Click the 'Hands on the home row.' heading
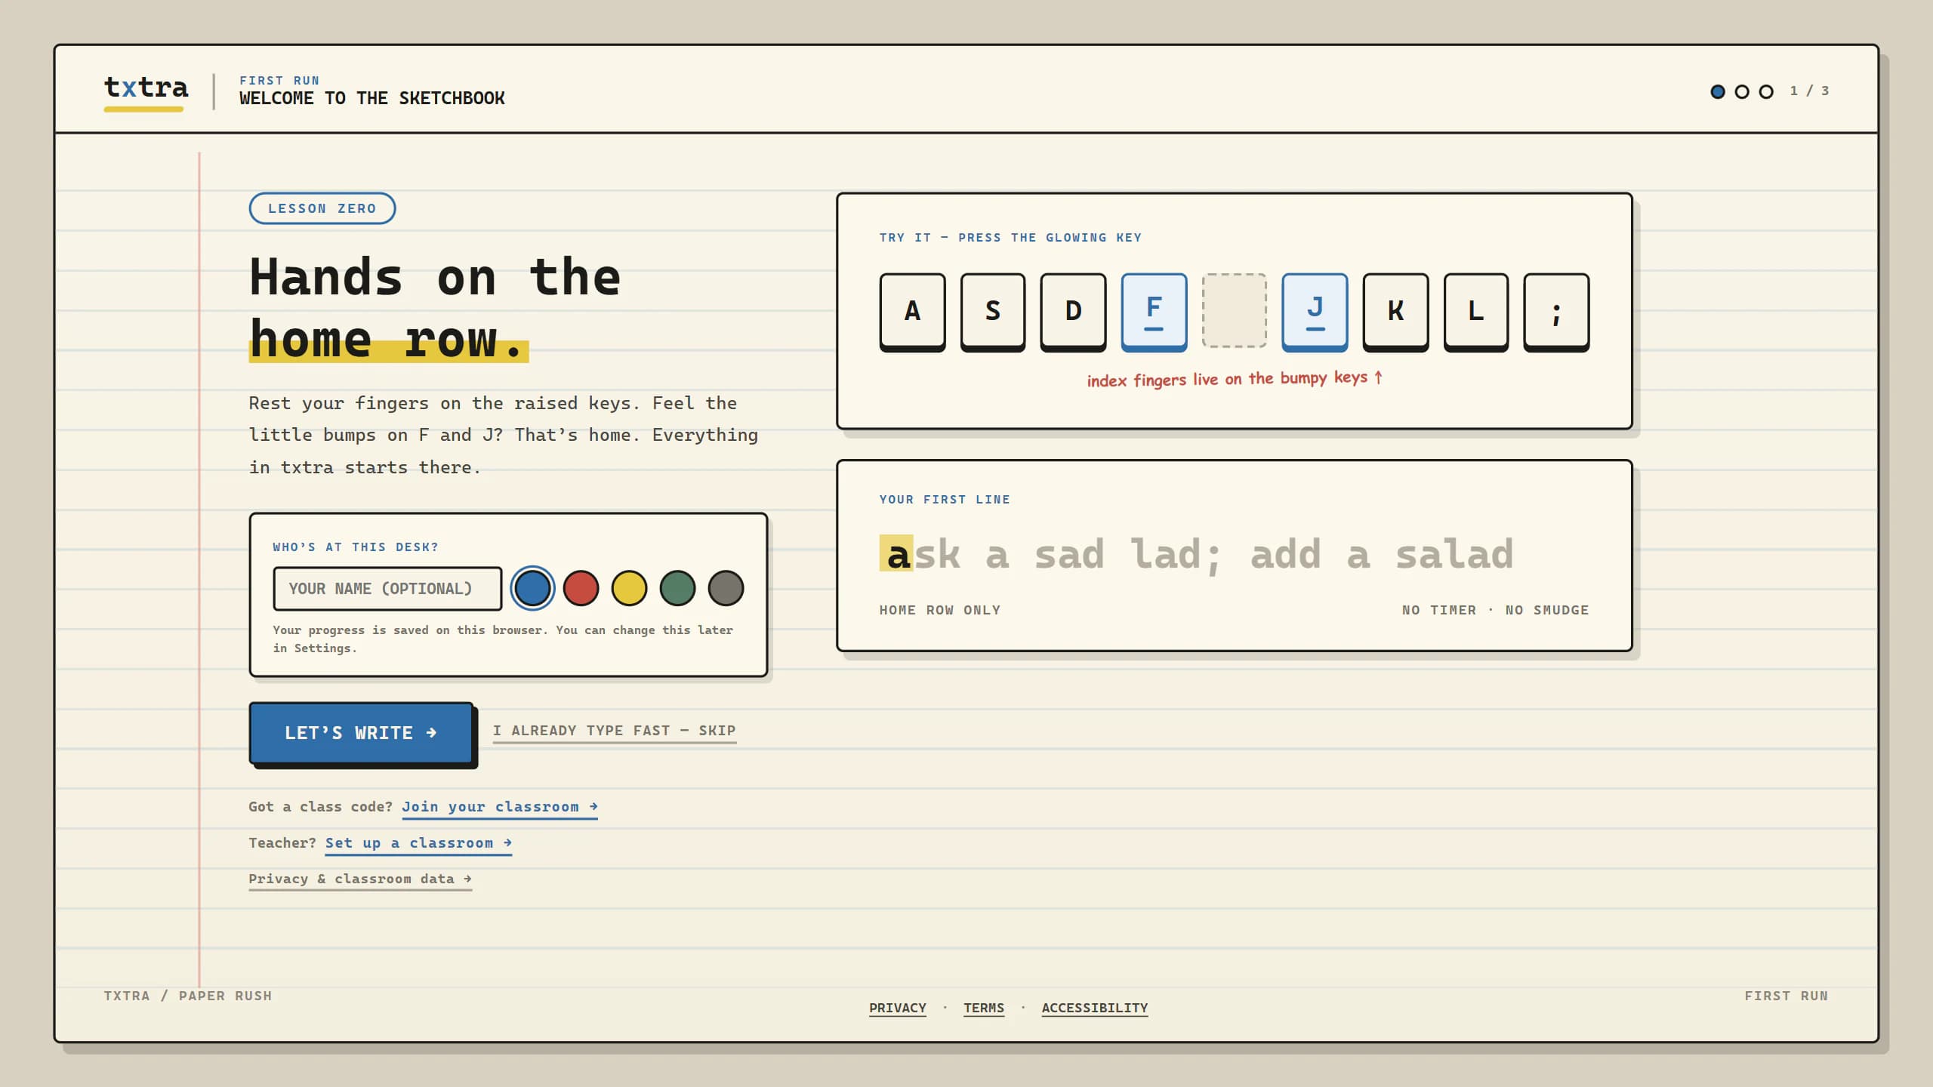The width and height of the screenshot is (1933, 1087). [435, 309]
